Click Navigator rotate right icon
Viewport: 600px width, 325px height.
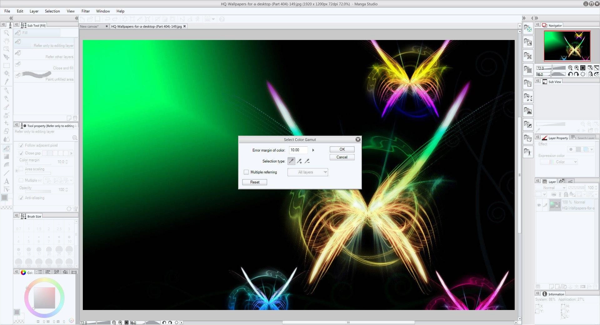tap(577, 74)
